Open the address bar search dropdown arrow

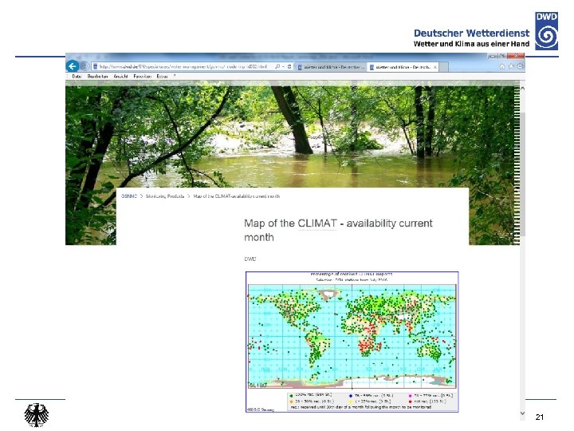[x=283, y=67]
